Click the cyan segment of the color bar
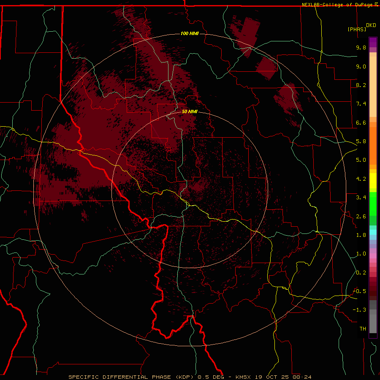The height and width of the screenshot is (380, 380). (373, 232)
